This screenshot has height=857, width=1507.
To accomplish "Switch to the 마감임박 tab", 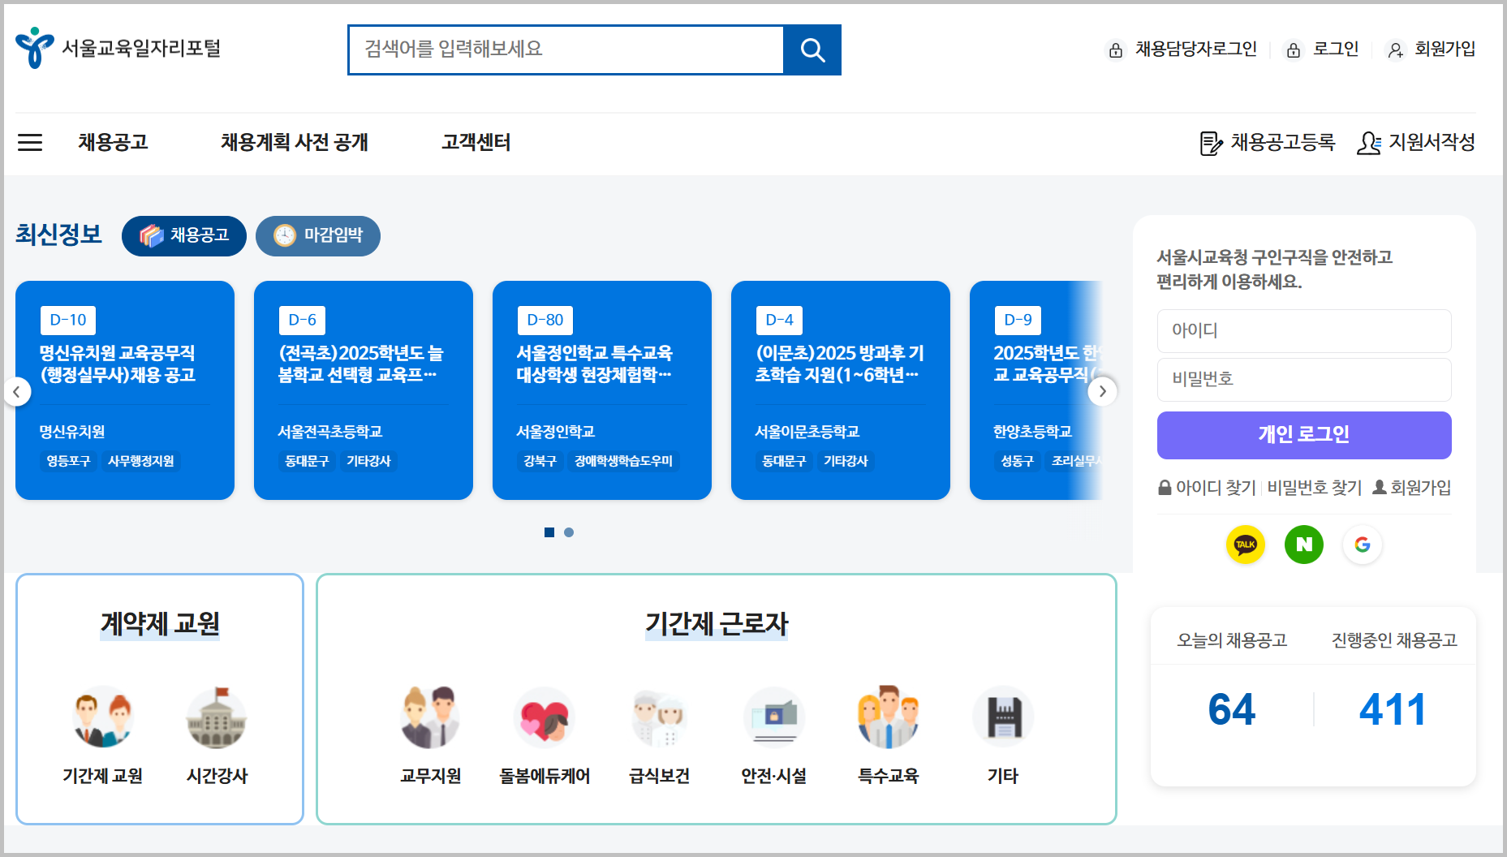I will point(318,236).
